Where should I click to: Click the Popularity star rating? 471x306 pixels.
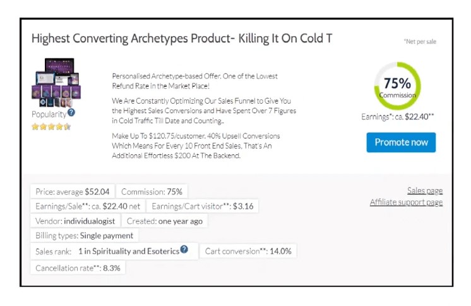coord(51,126)
